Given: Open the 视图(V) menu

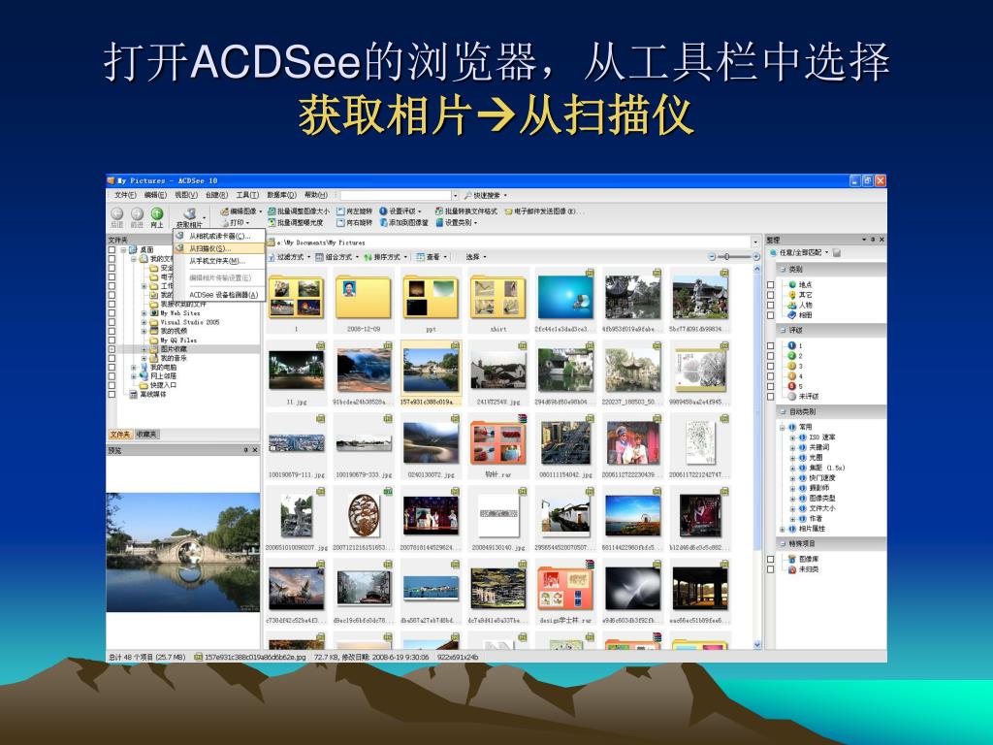Looking at the screenshot, I should [x=186, y=195].
